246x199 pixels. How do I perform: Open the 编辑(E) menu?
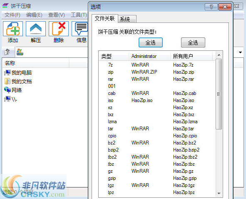(x=34, y=15)
